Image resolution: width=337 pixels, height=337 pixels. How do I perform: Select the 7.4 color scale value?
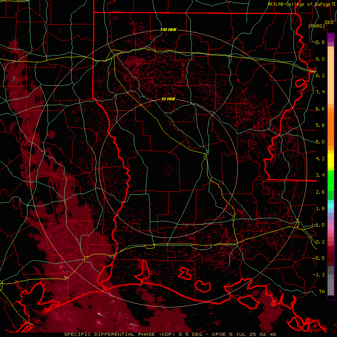point(320,92)
